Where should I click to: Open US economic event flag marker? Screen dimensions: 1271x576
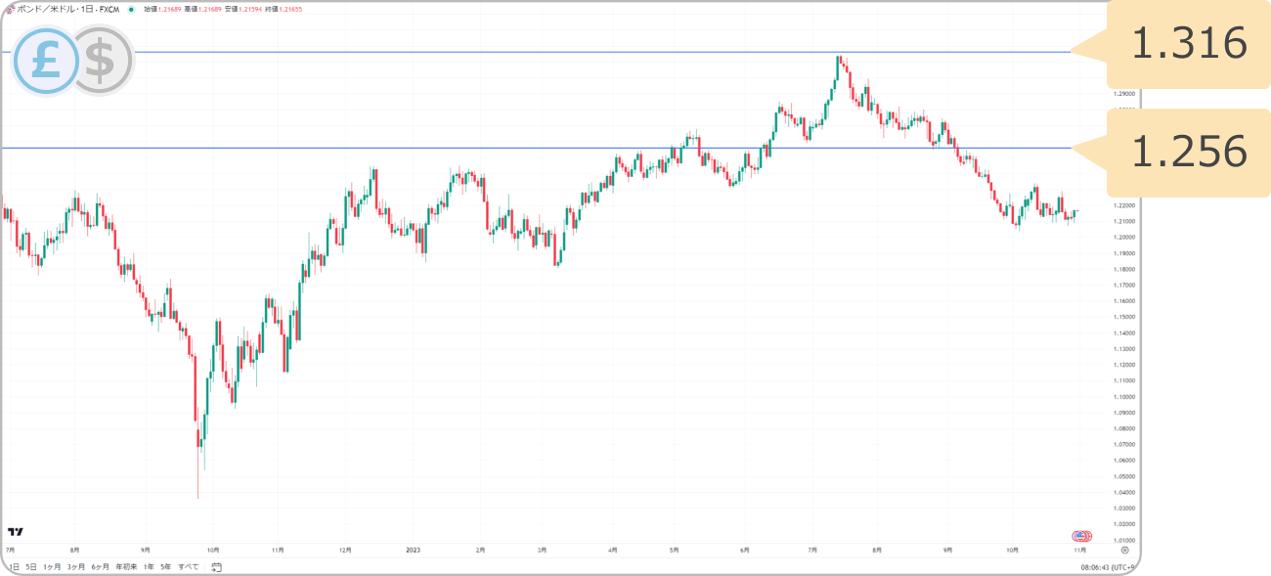pos(1081,536)
